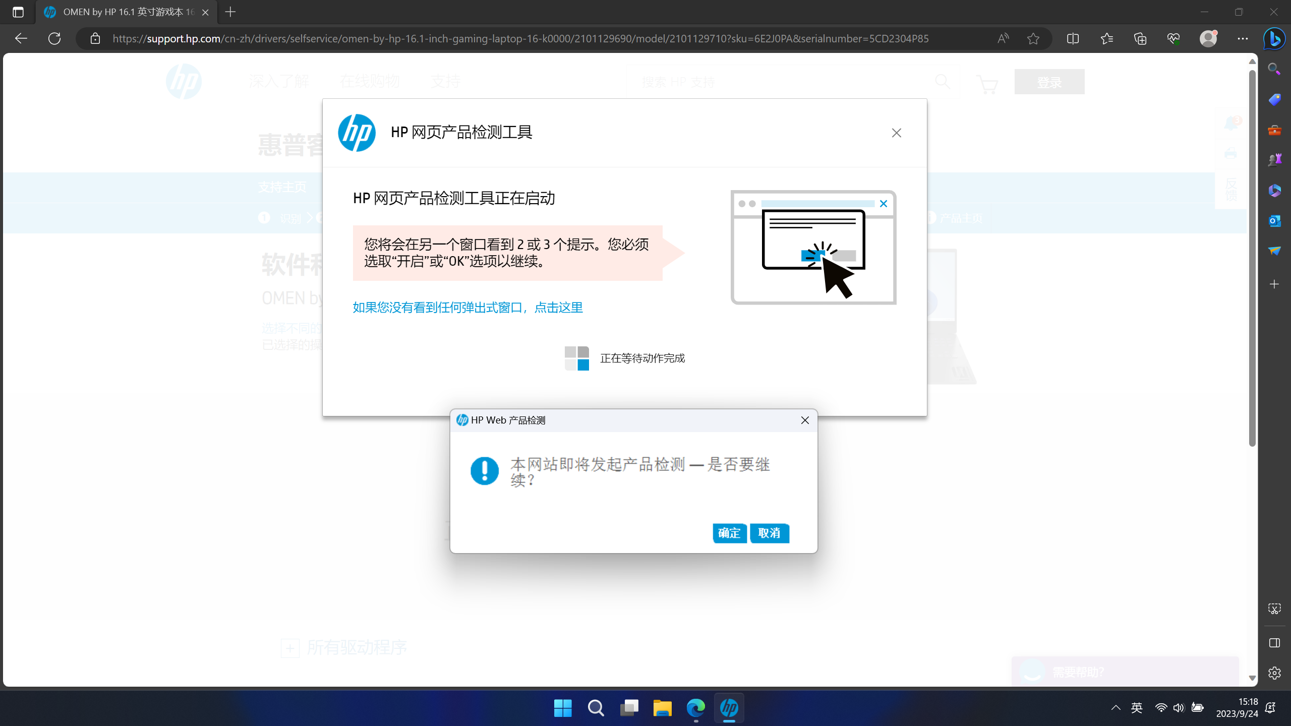Open the Edge sidebar search icon
Viewport: 1291px width, 726px height.
1274,69
